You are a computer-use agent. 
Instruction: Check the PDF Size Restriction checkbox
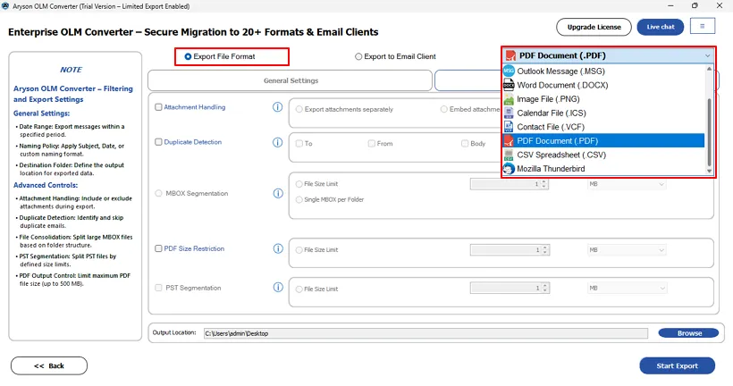click(159, 248)
